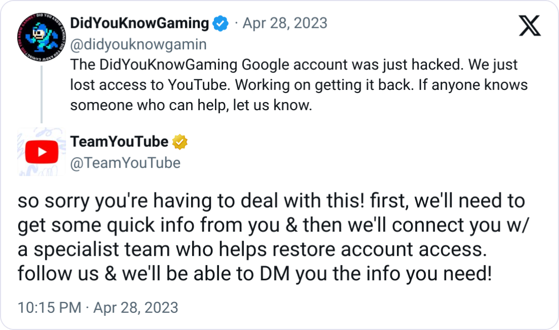Click the X logo icon
Image resolution: width=559 pixels, height=330 pixels.
pyautogui.click(x=530, y=25)
